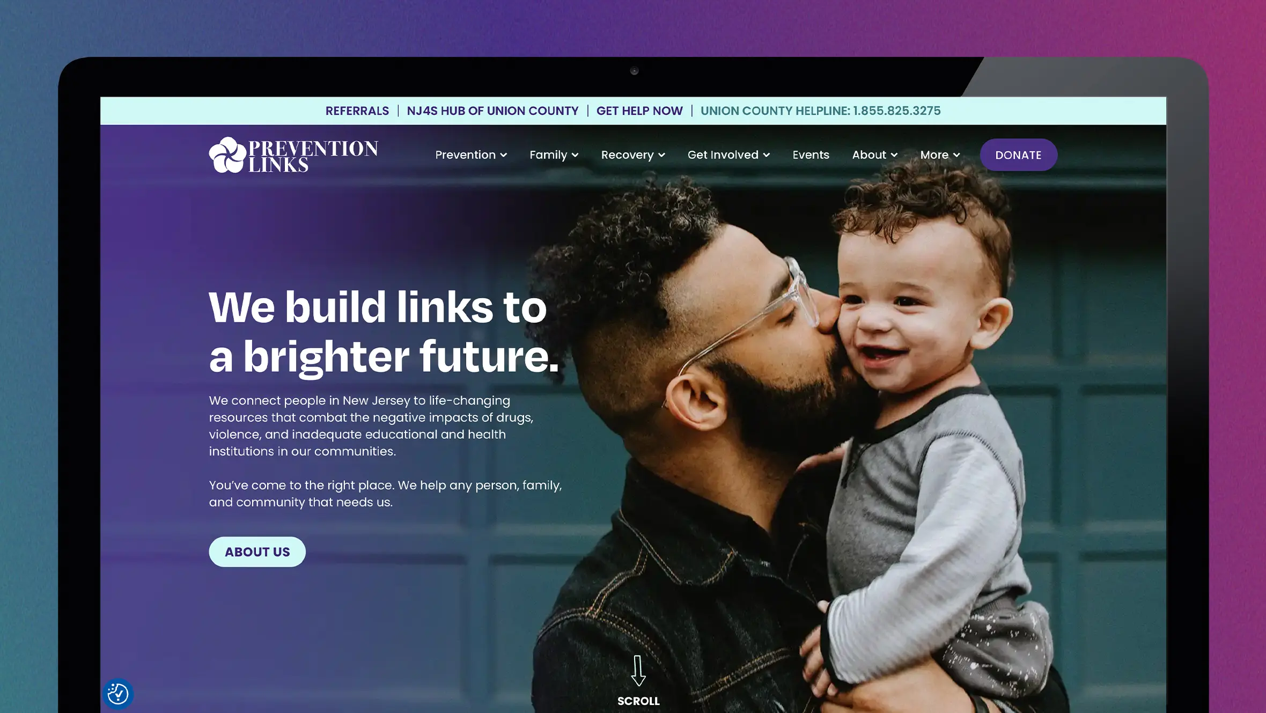Expand the Prevention navigation dropdown

click(x=469, y=155)
